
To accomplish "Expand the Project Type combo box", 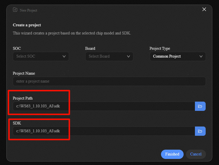I will pyautogui.click(x=177, y=56).
